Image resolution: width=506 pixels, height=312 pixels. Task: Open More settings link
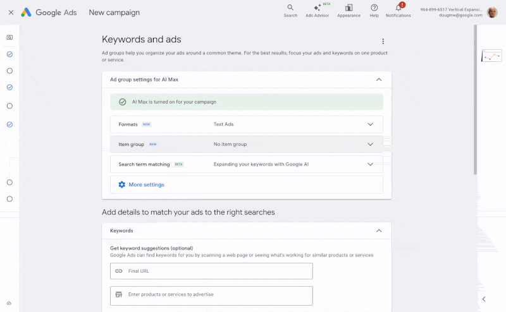coord(147,184)
